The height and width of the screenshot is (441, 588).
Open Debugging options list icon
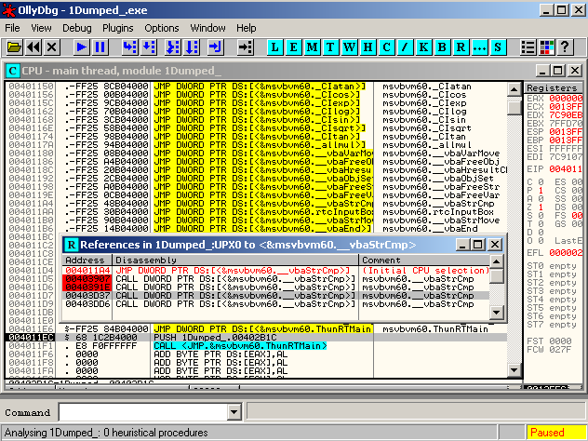(x=528, y=47)
